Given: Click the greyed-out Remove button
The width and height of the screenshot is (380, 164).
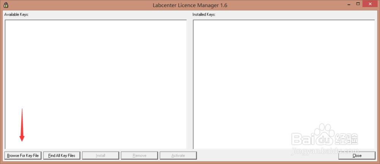Looking at the screenshot, I should (x=139, y=156).
